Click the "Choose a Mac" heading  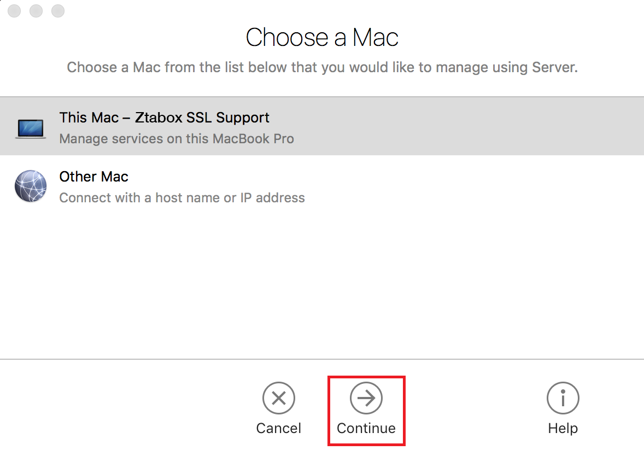coord(322,37)
